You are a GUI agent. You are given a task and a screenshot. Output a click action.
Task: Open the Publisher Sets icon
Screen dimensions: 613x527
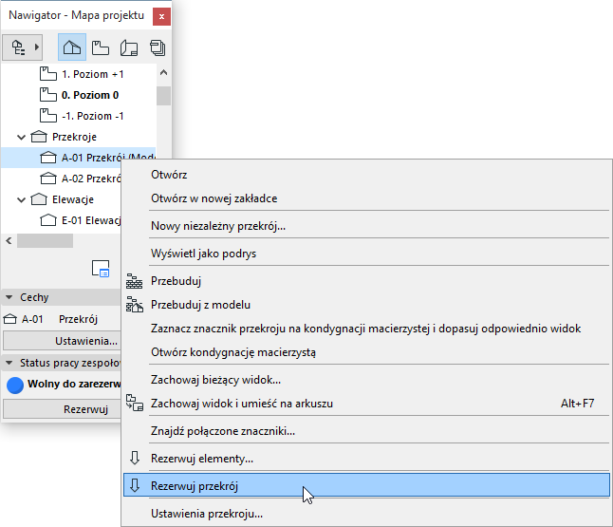click(158, 47)
